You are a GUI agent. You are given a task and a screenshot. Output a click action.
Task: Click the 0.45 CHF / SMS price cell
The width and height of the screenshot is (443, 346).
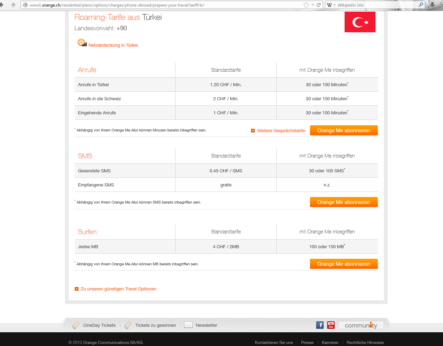coord(226,171)
